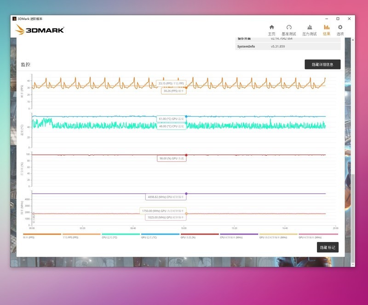Toggle 平均 FPS legend swatch
Viewport: 368px width, 305px height.
(x=81, y=234)
